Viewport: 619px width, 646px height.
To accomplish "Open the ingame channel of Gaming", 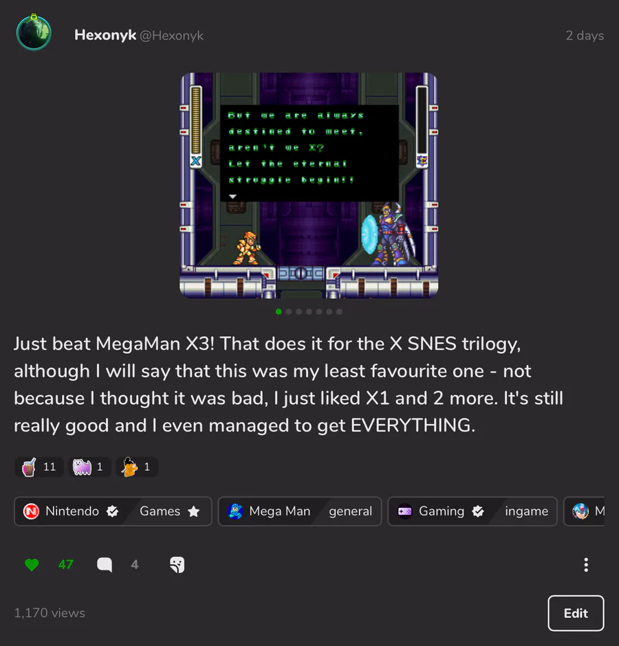I will [x=527, y=511].
